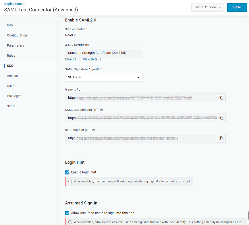Click the info icon in the login hint notice
The width and height of the screenshot is (249, 225).
tap(70, 181)
